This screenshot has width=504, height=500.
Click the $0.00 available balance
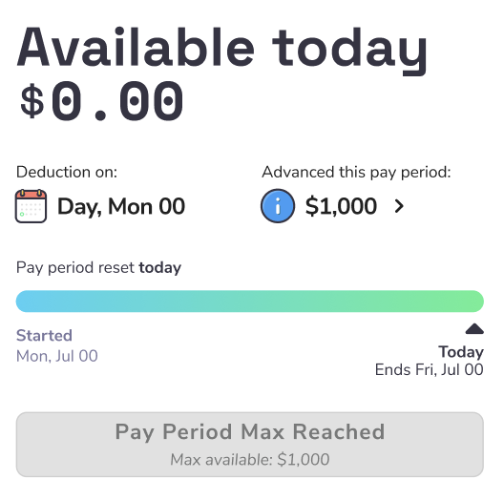101,101
